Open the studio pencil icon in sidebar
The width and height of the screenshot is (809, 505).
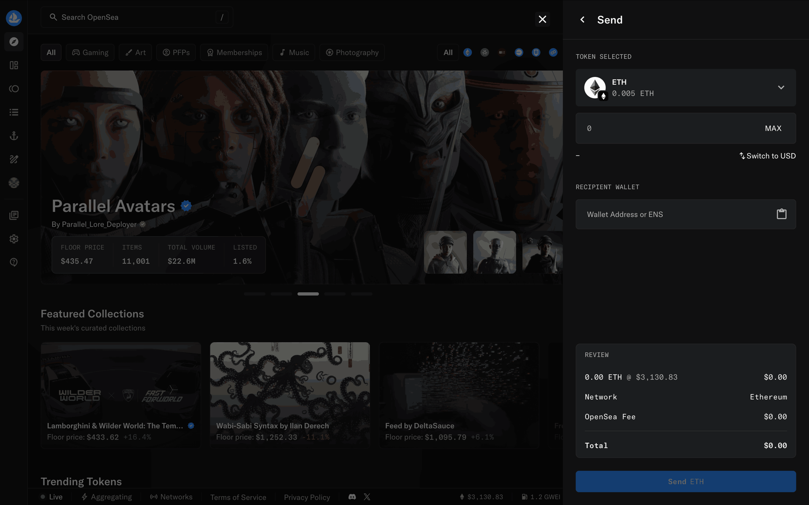click(x=14, y=159)
